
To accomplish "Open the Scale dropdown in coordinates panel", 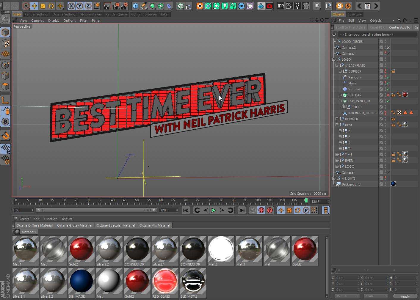I will 376,296.
